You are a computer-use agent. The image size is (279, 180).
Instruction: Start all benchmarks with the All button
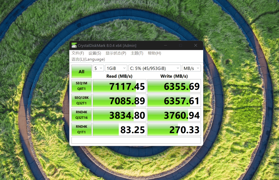coord(81,72)
